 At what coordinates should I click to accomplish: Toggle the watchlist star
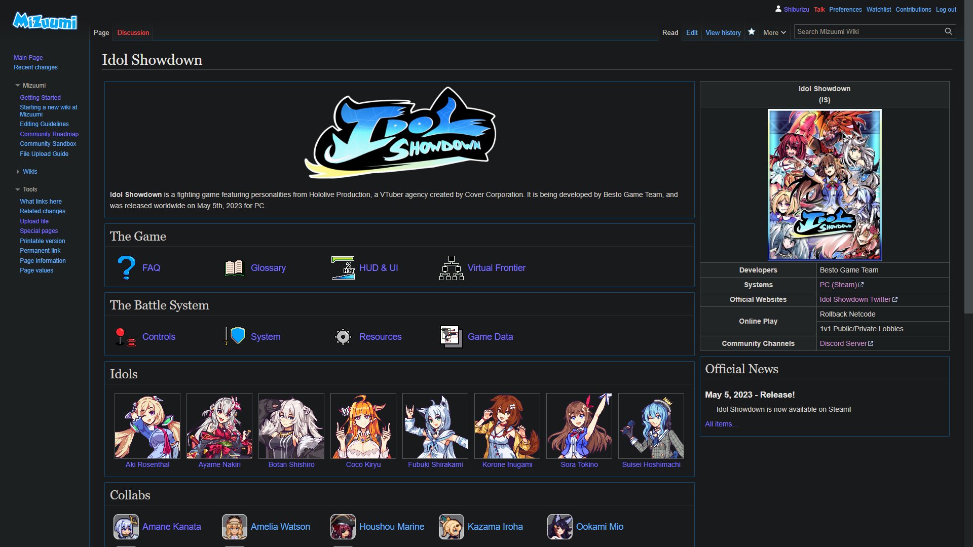click(752, 32)
